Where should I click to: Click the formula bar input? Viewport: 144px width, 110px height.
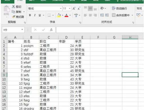100,30
